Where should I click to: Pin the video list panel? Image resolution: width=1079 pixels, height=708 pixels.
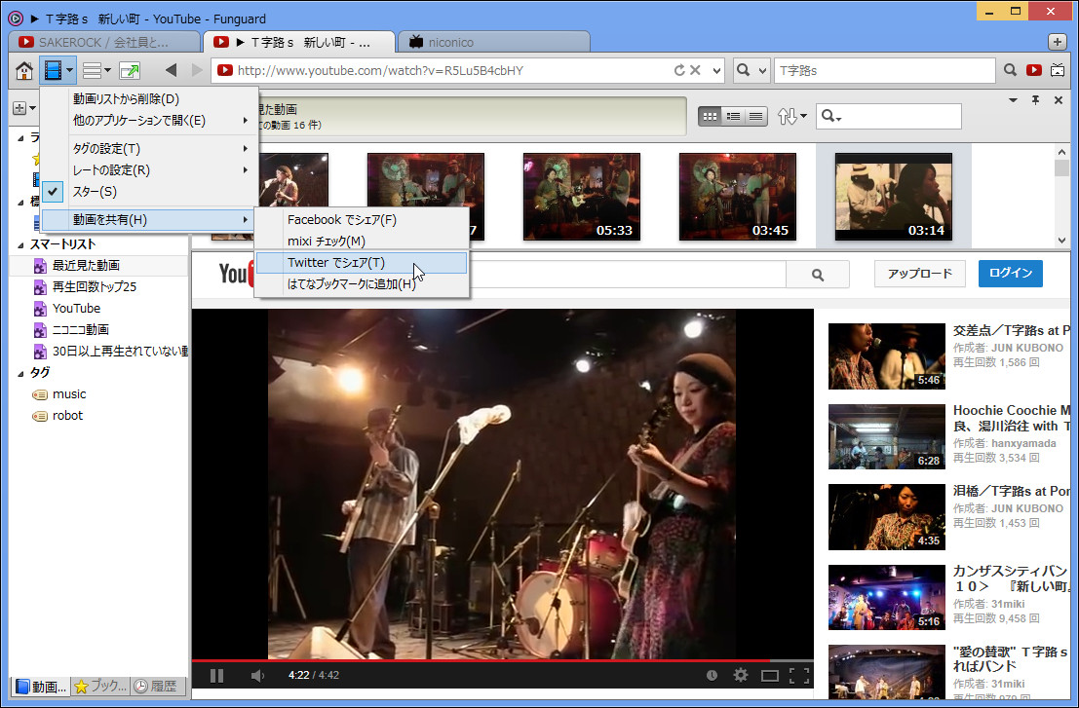(1035, 100)
